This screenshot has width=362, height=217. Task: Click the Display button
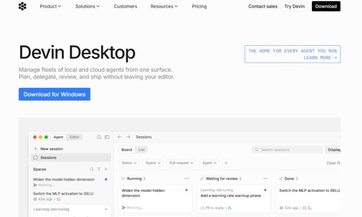[333, 150]
